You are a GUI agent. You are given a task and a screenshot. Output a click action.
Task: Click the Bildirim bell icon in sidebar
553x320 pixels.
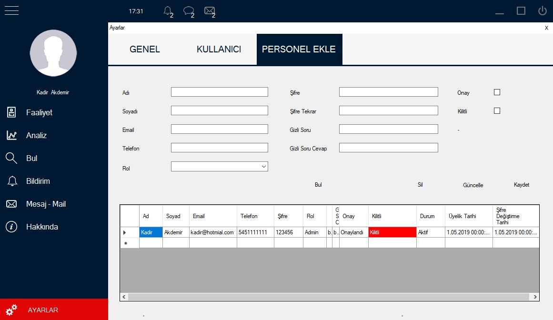(x=12, y=181)
